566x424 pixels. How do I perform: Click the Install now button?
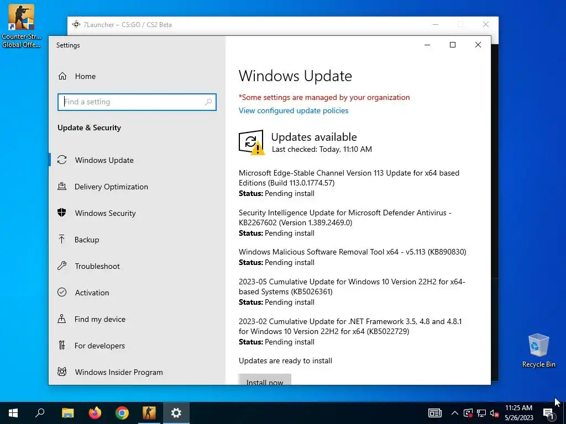265,380
